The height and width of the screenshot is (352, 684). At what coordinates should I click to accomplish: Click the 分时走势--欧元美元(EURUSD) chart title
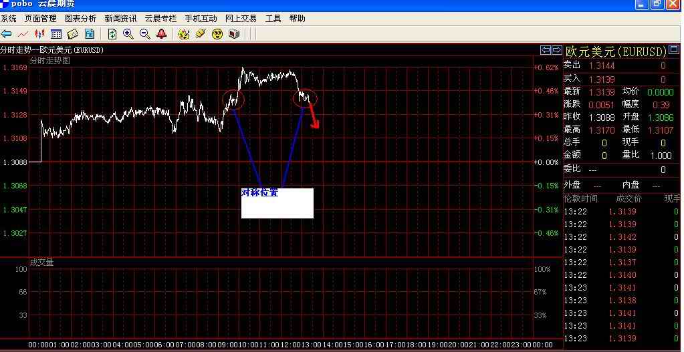[52, 50]
